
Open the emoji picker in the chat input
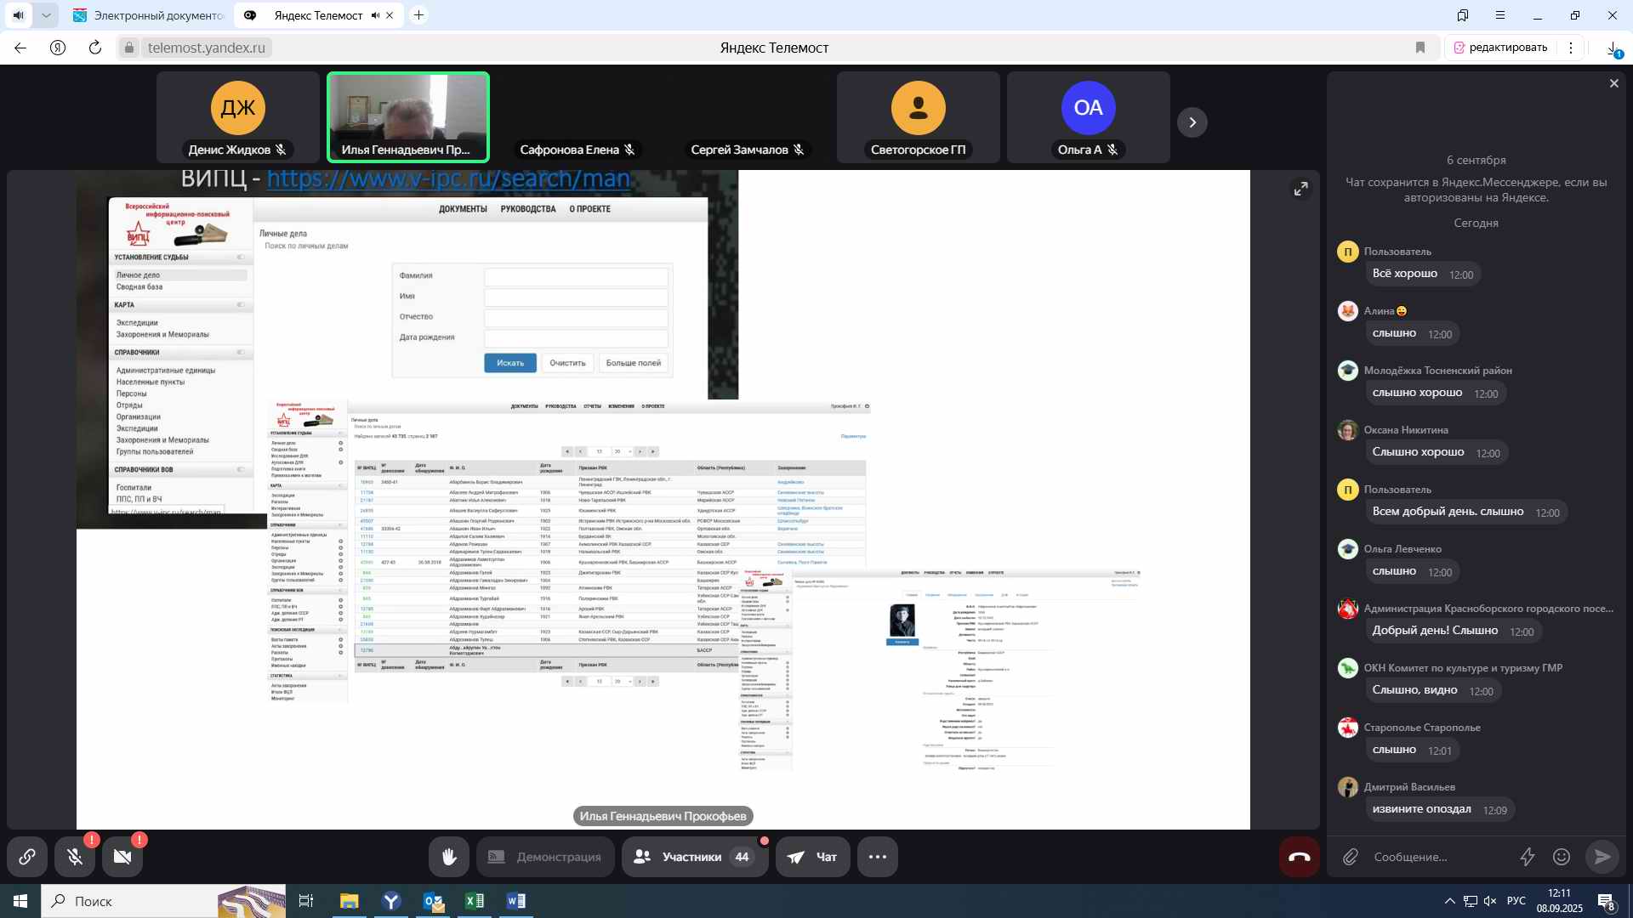[x=1562, y=857]
